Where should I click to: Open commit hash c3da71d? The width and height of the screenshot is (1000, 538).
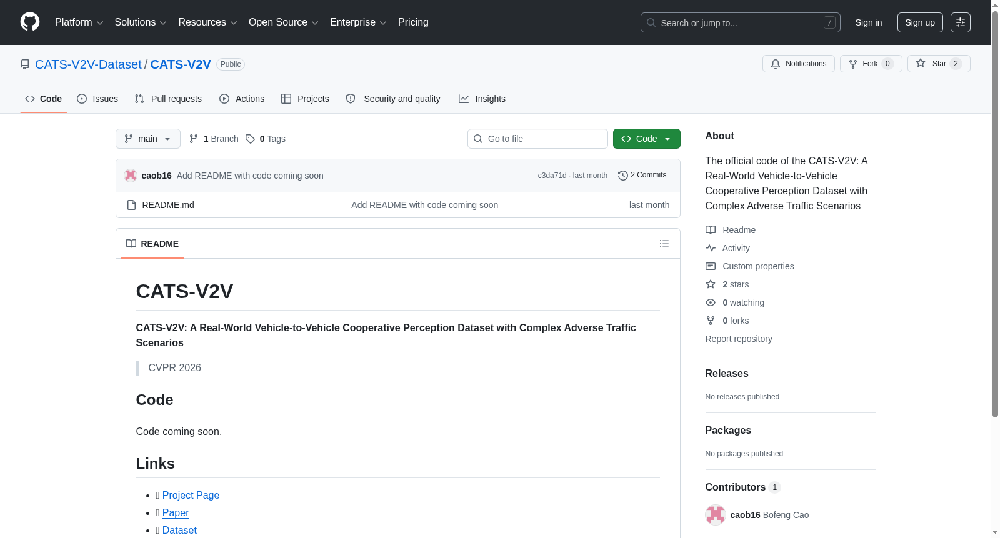[552, 176]
